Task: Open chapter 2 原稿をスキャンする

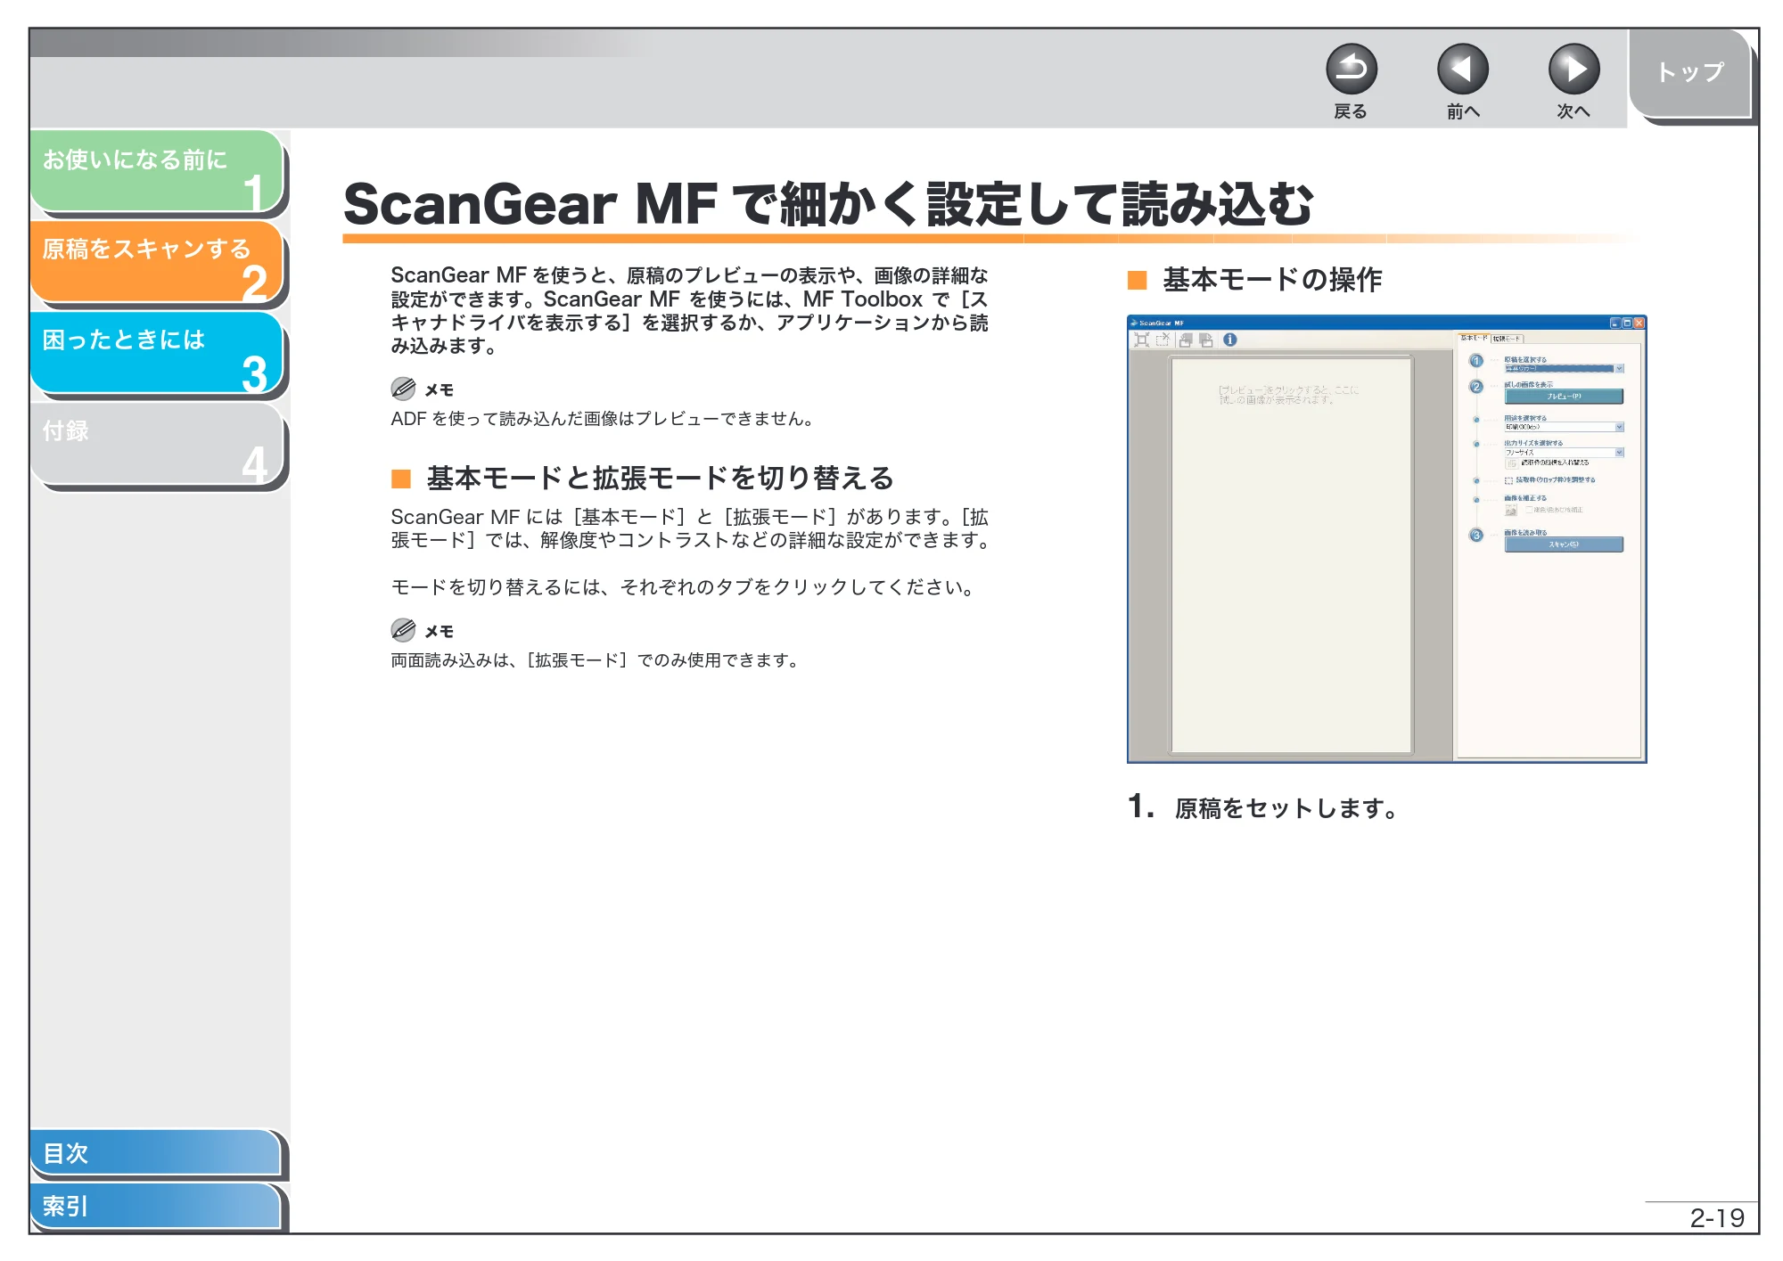Action: (157, 261)
